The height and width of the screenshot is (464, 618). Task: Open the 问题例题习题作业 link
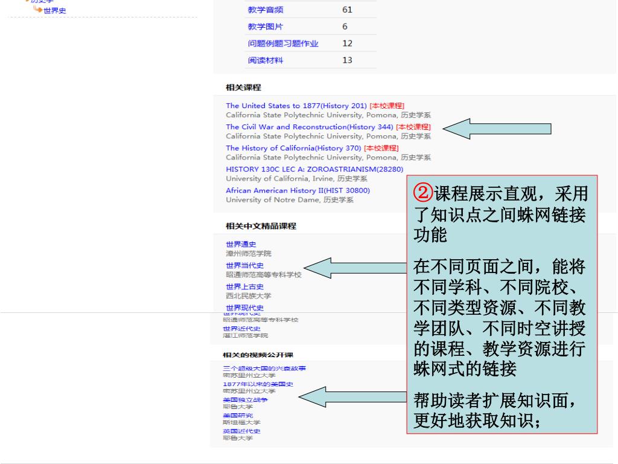pyautogui.click(x=282, y=43)
